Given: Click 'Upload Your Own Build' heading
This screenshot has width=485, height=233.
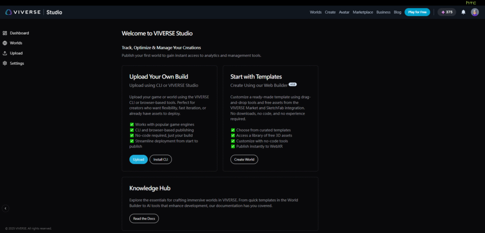Looking at the screenshot, I should [x=159, y=77].
